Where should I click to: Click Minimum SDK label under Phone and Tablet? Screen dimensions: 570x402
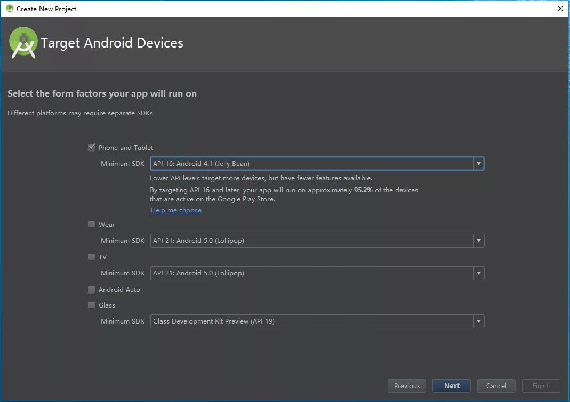pos(123,164)
